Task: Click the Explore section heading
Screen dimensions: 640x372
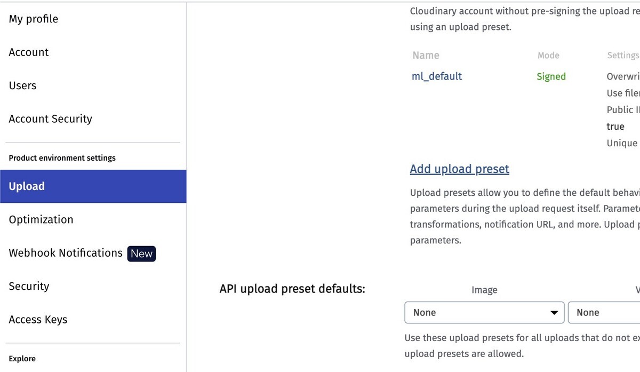Action: 22,359
